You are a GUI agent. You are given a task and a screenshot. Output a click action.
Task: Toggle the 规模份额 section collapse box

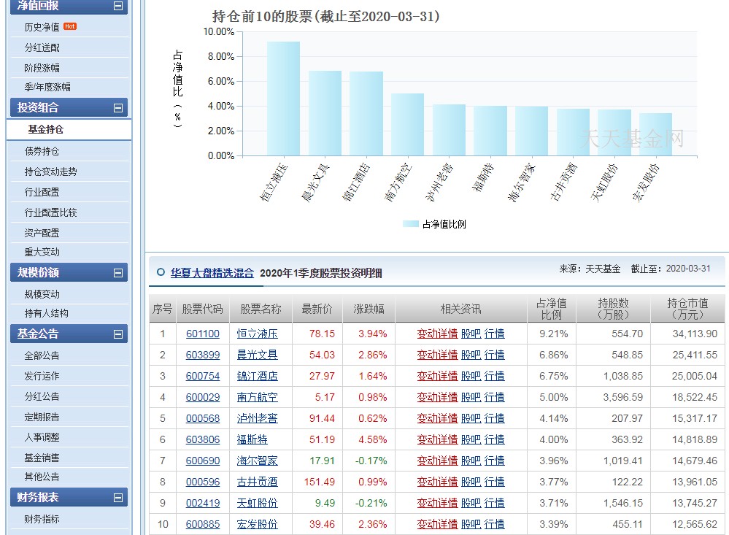click(119, 272)
